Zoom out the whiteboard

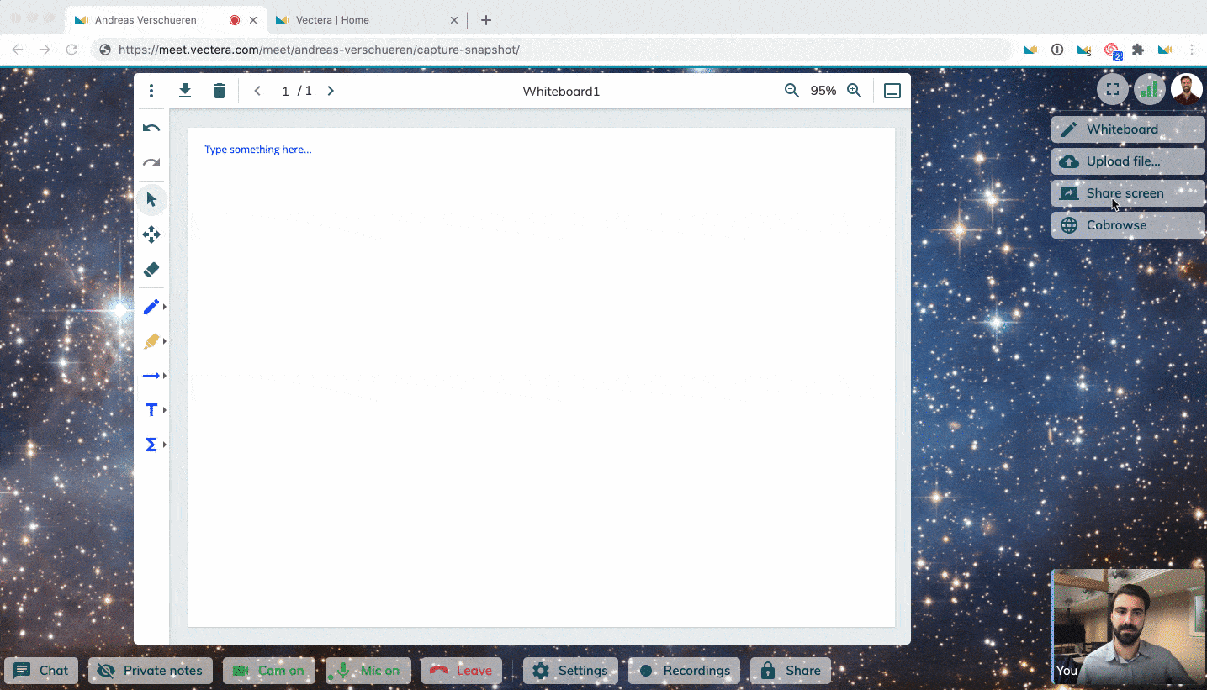click(x=791, y=91)
